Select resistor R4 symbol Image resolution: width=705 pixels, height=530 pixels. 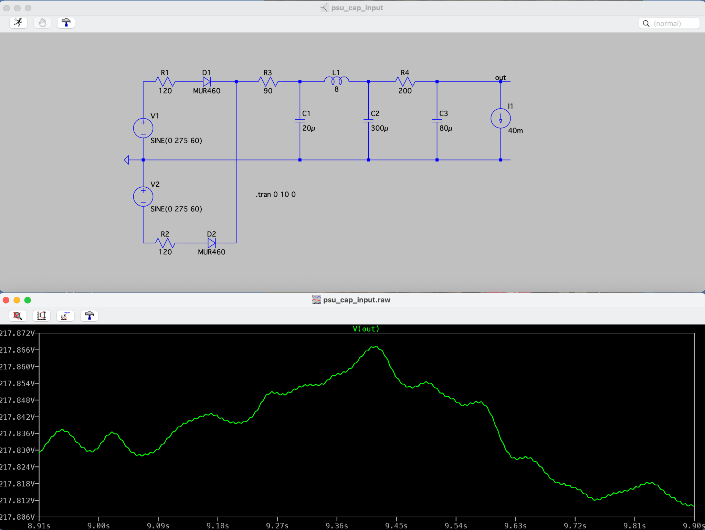tap(405, 82)
